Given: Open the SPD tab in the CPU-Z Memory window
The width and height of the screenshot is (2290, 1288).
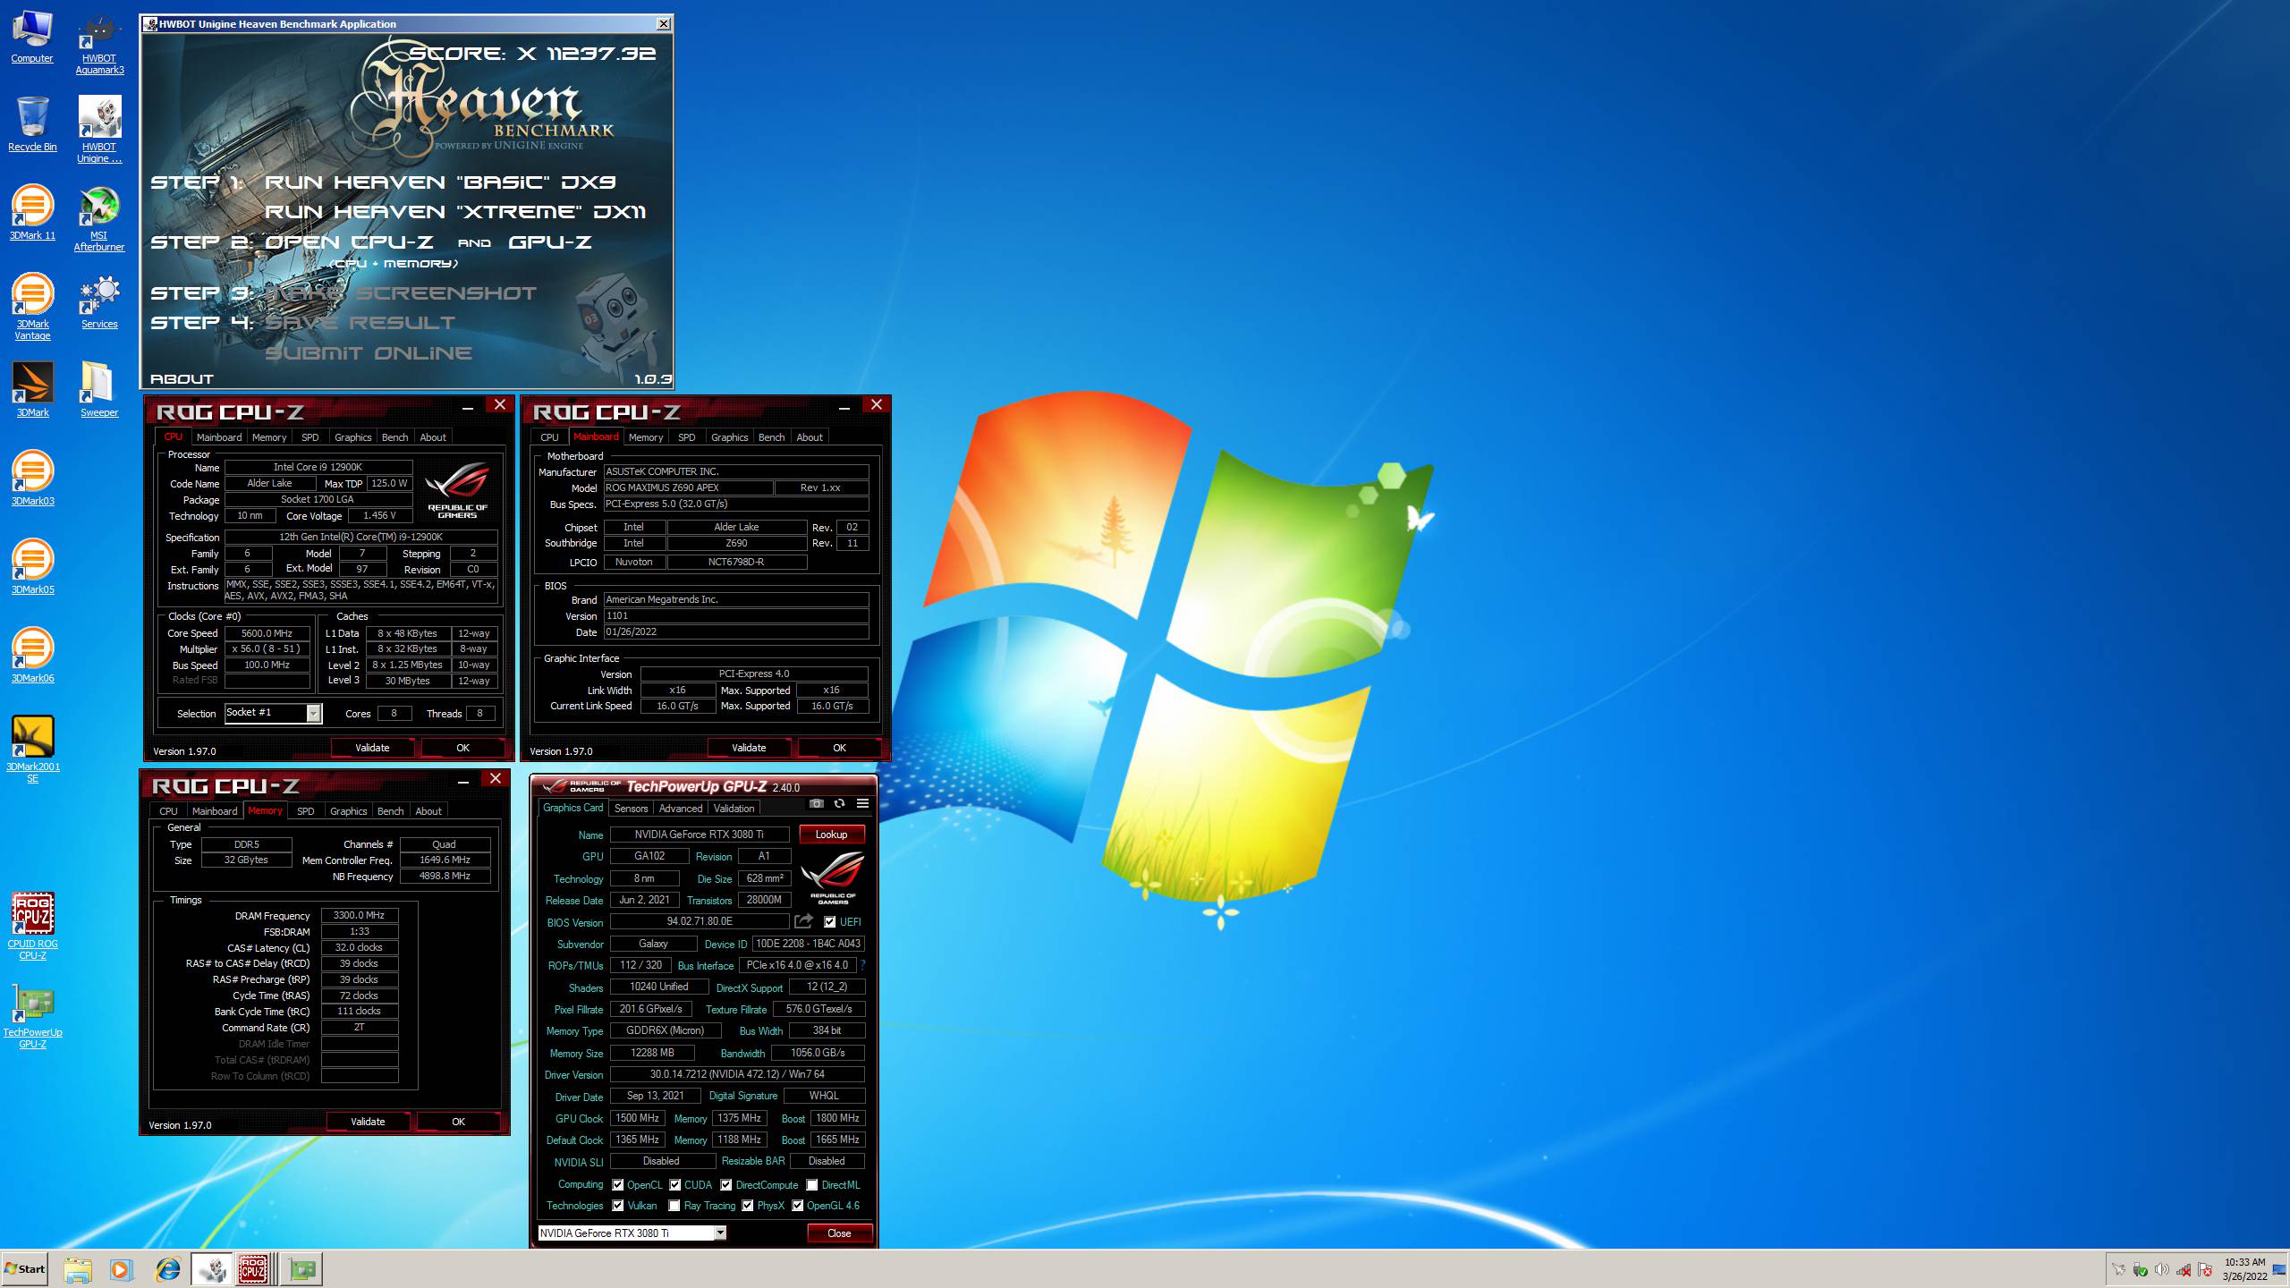Looking at the screenshot, I should 305,811.
